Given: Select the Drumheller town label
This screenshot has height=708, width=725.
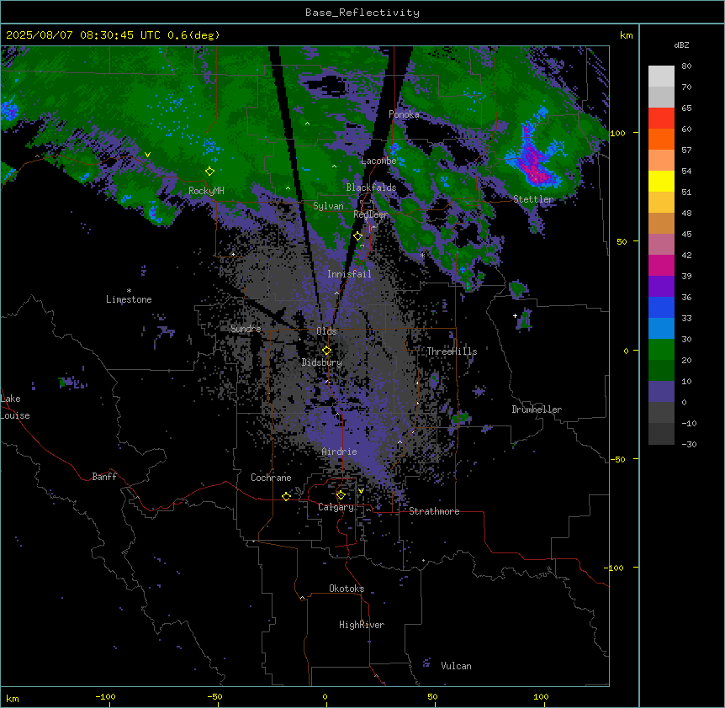Looking at the screenshot, I should coord(537,409).
